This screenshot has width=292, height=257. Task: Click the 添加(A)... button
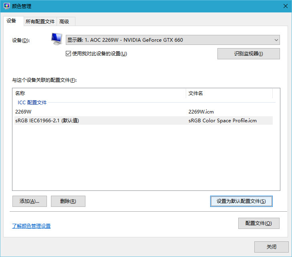tap(30, 201)
